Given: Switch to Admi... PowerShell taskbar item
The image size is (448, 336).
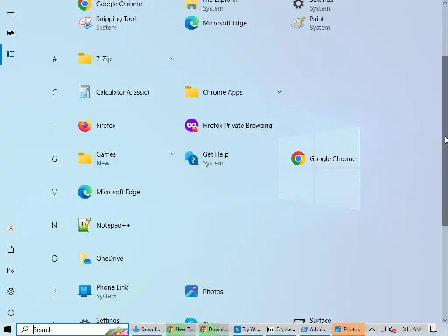Looking at the screenshot, I should coord(315,329).
